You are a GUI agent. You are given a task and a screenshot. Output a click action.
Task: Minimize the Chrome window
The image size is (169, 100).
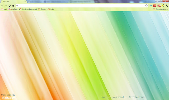point(157,1)
